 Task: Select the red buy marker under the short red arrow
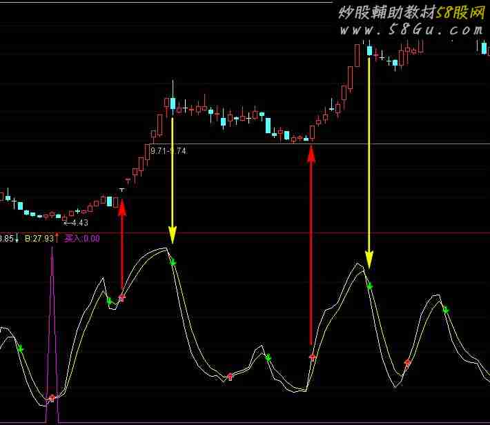121,297
